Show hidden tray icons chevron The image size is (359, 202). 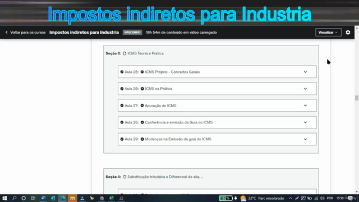coord(291,198)
